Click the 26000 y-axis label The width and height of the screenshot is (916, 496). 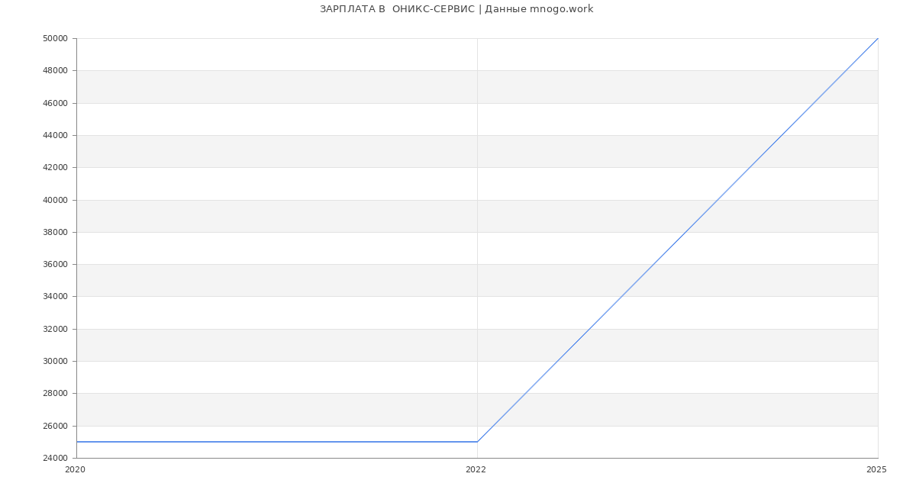pos(56,426)
